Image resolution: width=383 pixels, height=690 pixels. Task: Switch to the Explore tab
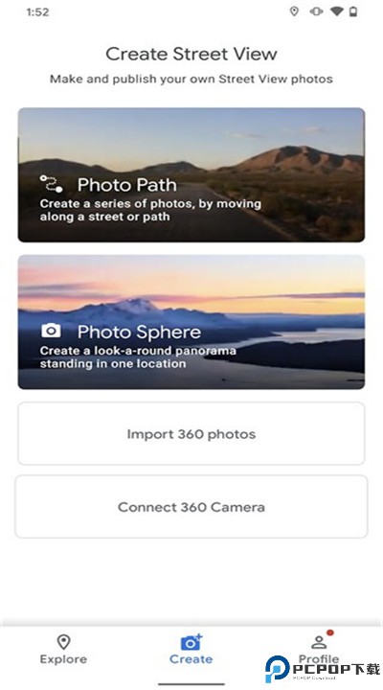point(63,650)
